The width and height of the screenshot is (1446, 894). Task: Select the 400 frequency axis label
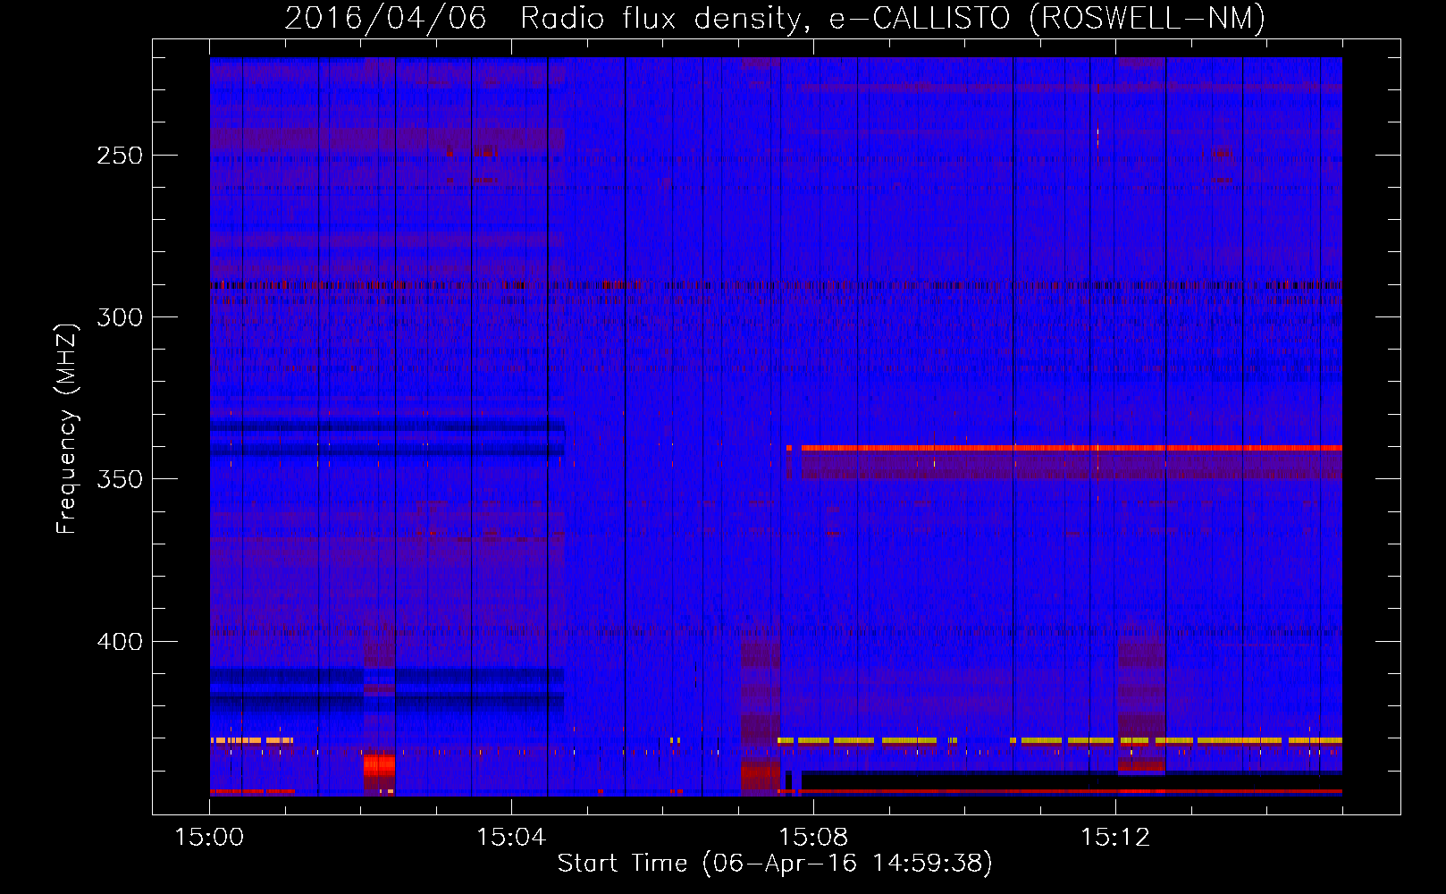[120, 642]
